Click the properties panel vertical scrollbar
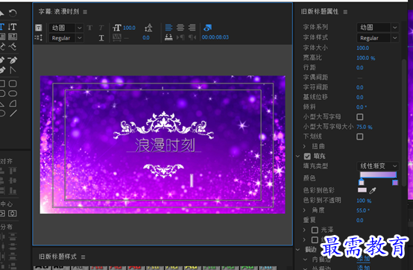Screen dimensions: 413x270 pos(404,122)
